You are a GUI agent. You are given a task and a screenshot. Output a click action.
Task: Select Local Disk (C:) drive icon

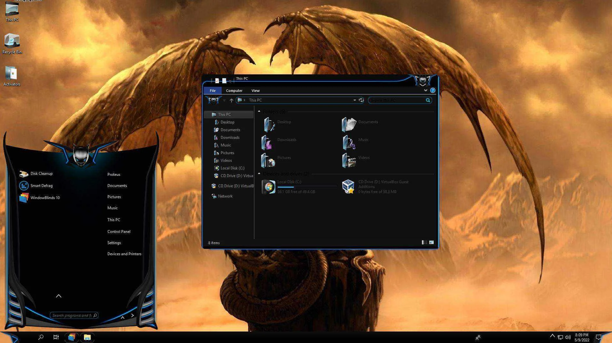pos(269,187)
